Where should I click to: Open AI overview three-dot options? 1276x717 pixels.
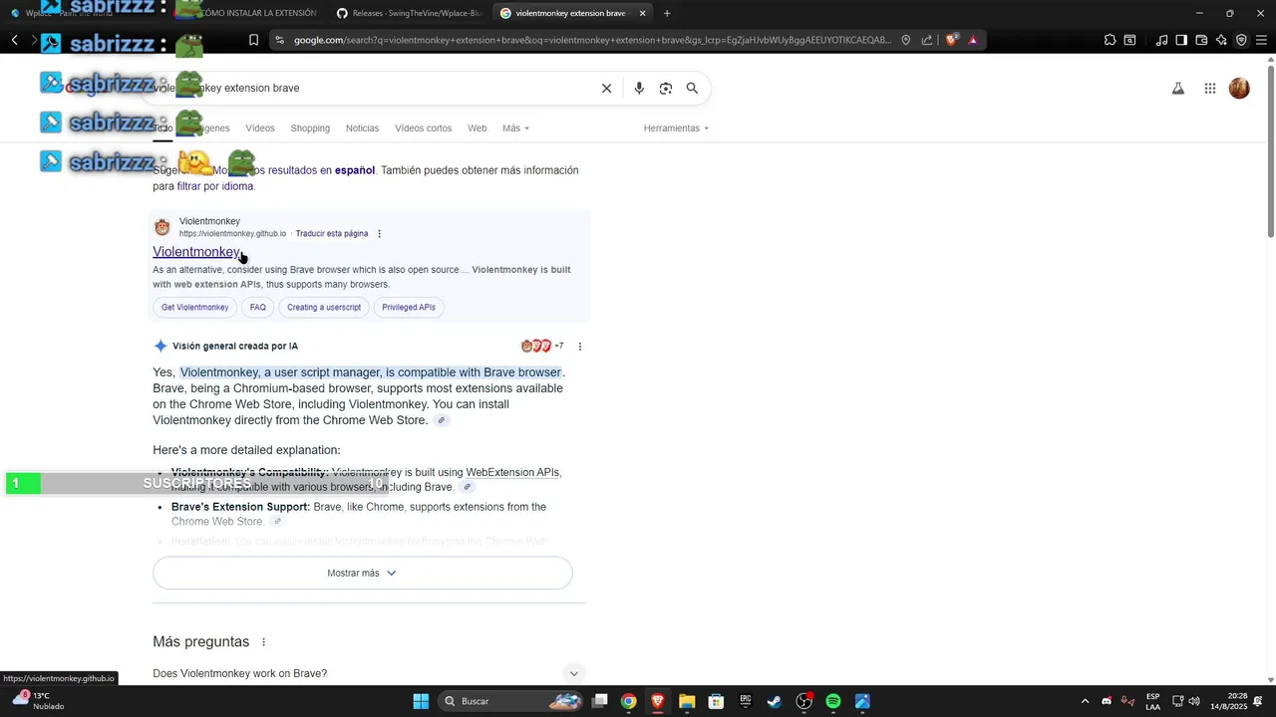pyautogui.click(x=580, y=347)
